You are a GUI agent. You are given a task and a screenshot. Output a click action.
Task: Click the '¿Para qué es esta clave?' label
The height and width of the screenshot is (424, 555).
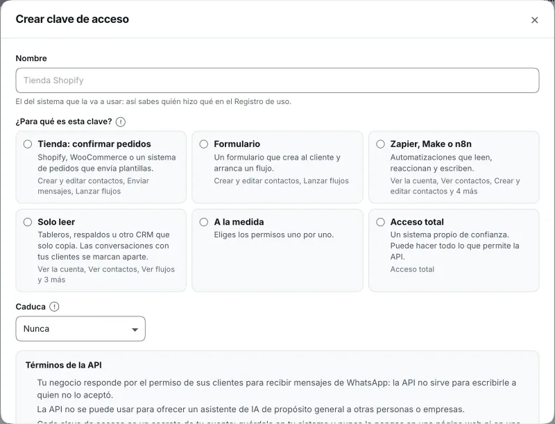pyautogui.click(x=64, y=121)
